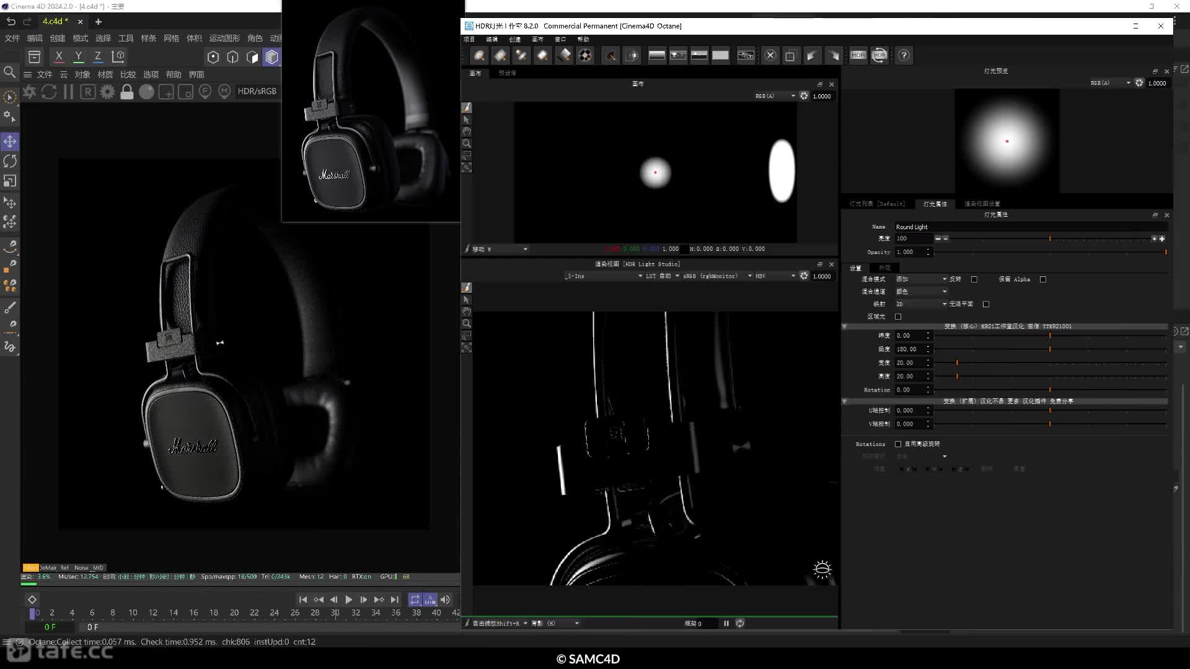The width and height of the screenshot is (1190, 669).
Task: Click the undo arrow in Cinema 4D
Action: tap(11, 22)
